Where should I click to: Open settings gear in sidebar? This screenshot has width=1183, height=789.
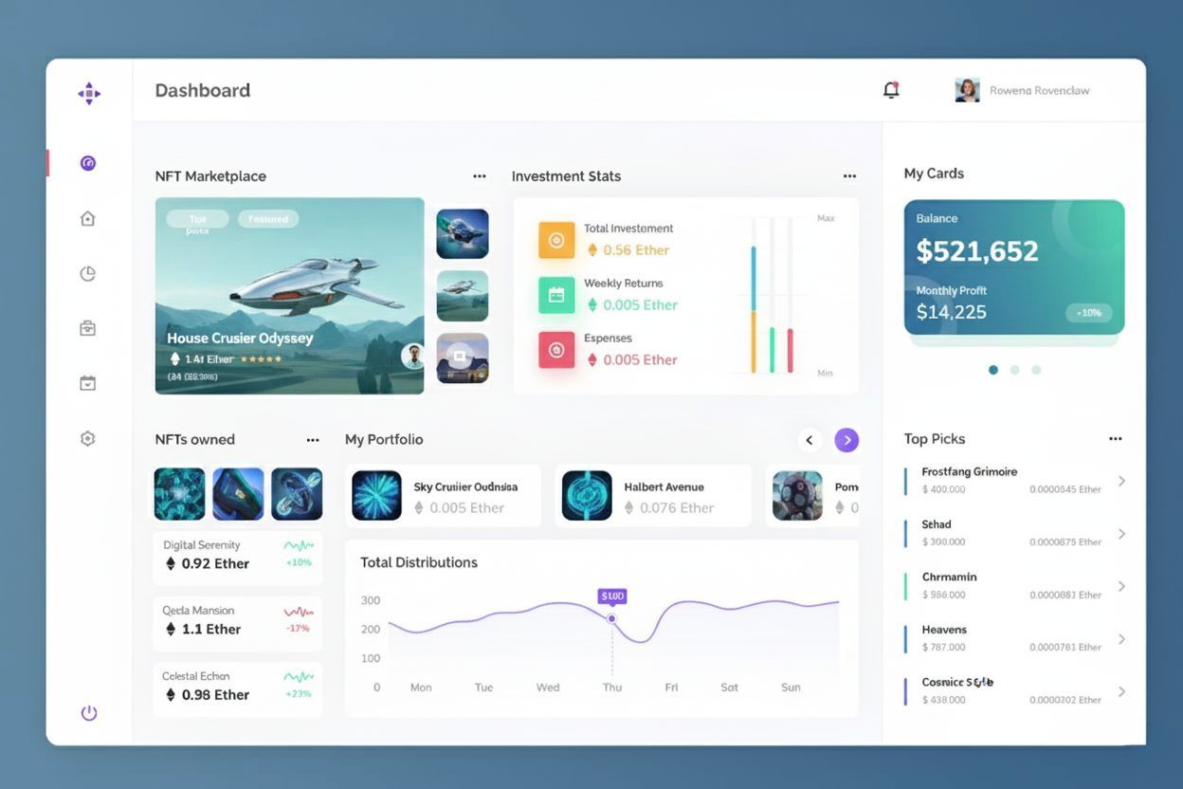(x=88, y=438)
